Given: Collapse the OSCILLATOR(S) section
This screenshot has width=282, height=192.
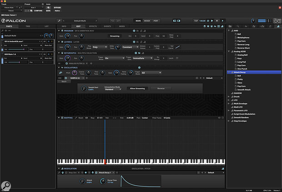Looking at the screenshot, I should tap(59, 67).
